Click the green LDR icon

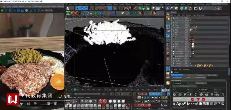tap(68, 13)
